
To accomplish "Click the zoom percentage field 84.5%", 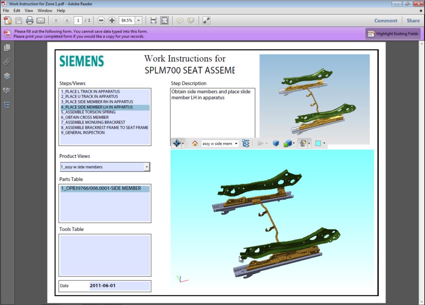I will click(127, 21).
